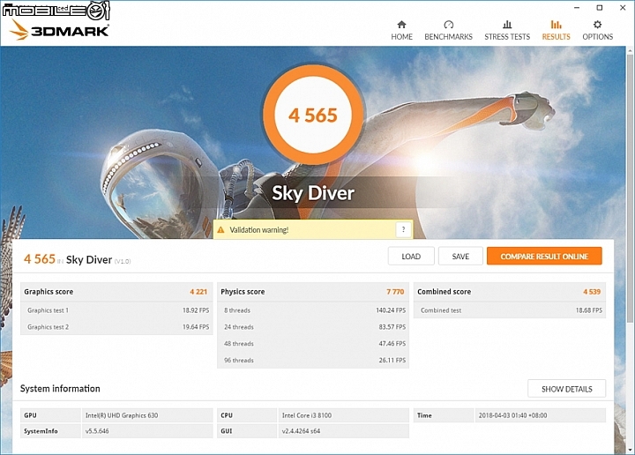Click the Combined test row label
The height and width of the screenshot is (455, 635).
click(441, 310)
